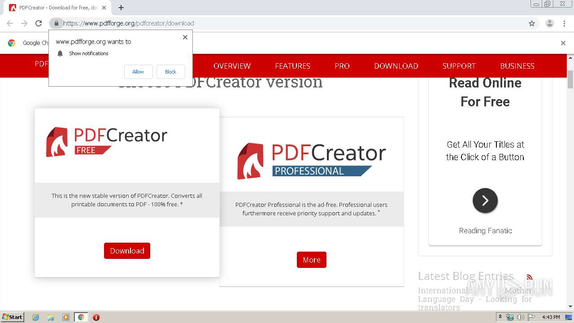Viewport: 574px width, 323px height.
Task: Click the blog RSS feed icon
Action: (x=530, y=277)
